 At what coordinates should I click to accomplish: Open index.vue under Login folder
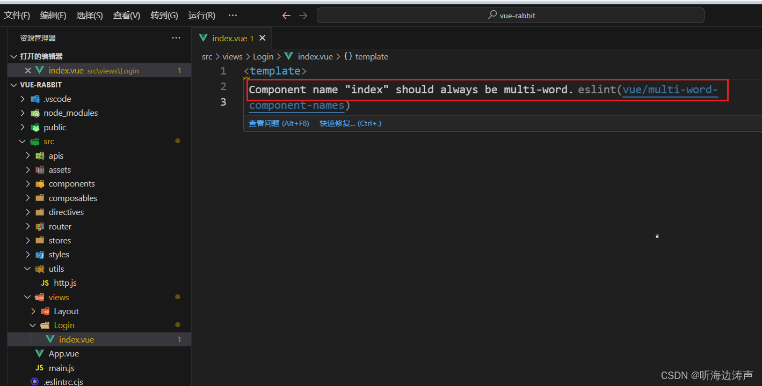99,340
